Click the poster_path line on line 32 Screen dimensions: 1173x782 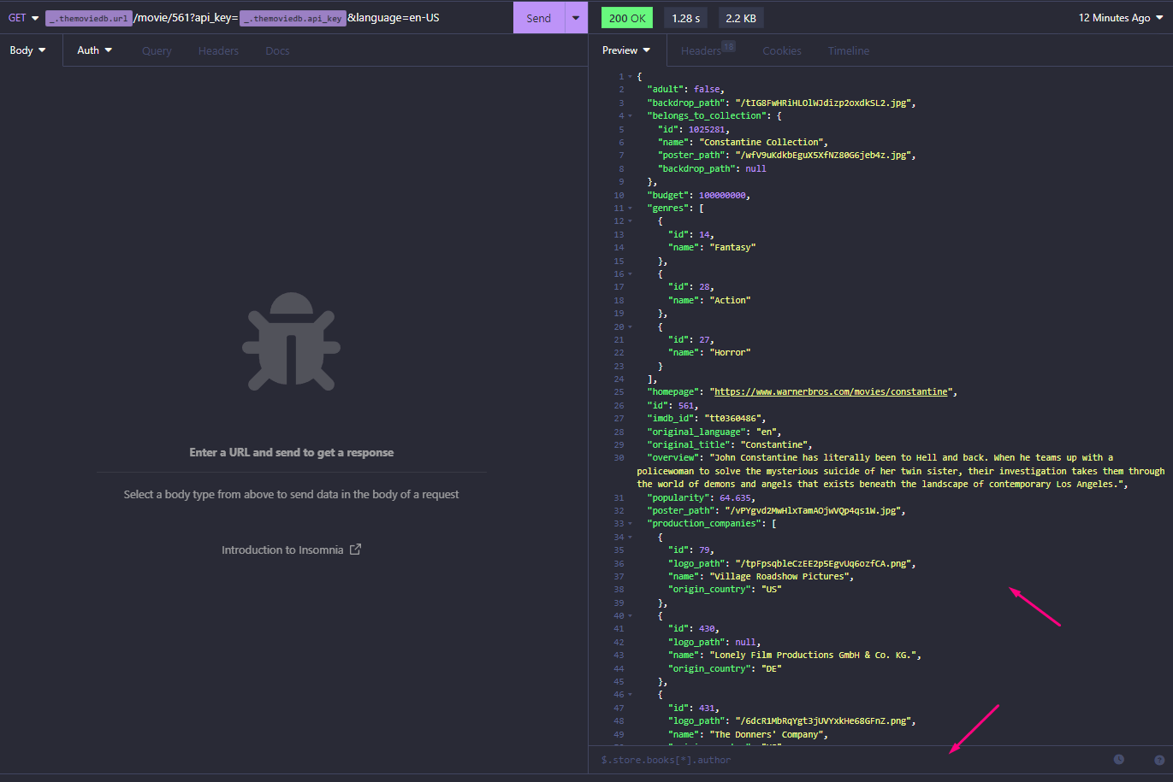tap(776, 510)
